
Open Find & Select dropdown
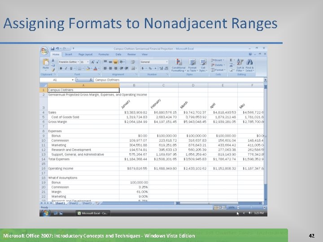click(249, 65)
